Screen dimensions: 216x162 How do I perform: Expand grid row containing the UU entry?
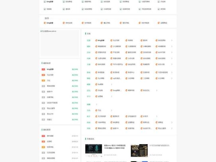171,52
